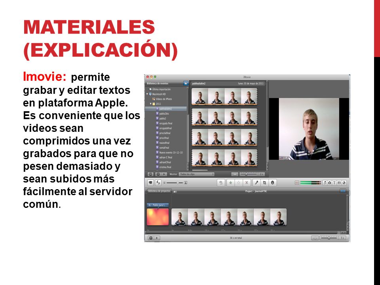Adjust the thumbnail size slider in toolbar

point(175,183)
